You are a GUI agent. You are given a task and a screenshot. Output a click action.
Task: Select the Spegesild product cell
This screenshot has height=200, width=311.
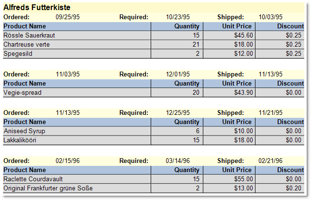click(x=18, y=53)
